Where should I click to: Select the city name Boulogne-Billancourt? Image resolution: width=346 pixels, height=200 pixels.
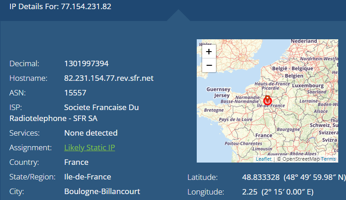[102, 191]
